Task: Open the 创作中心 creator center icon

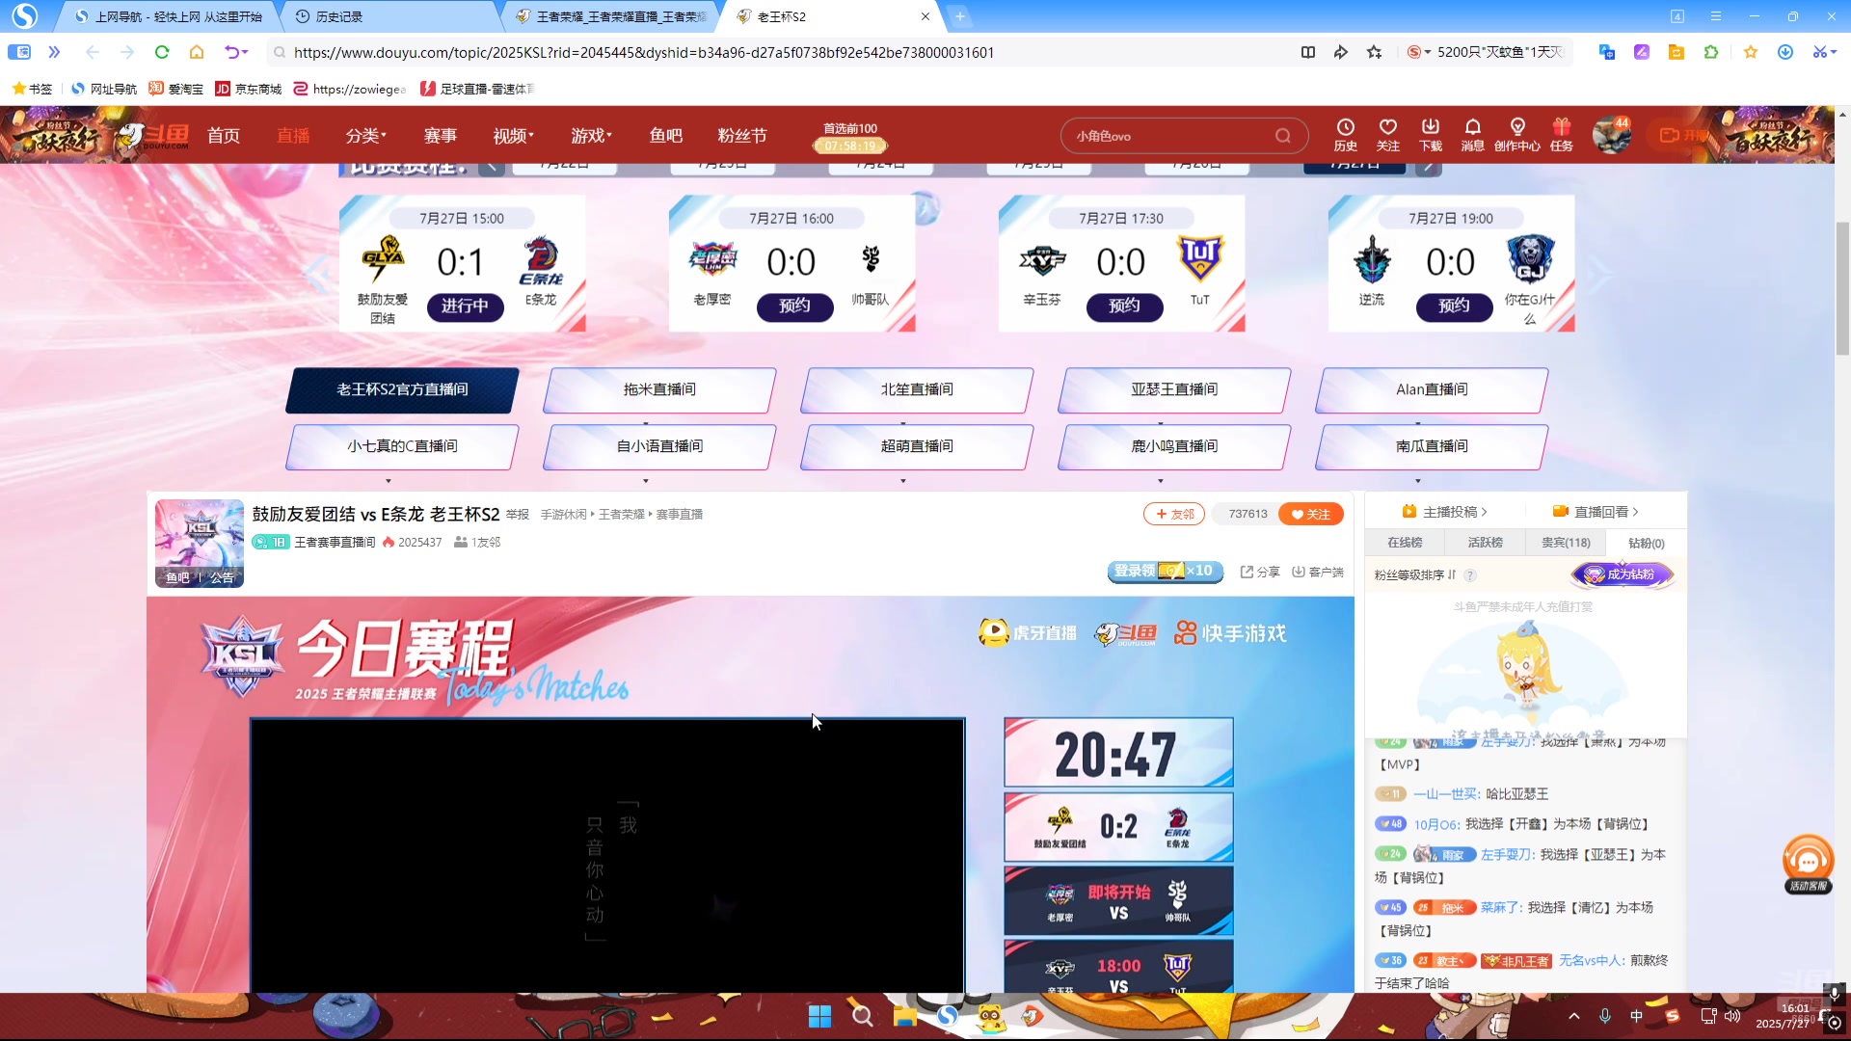Action: pos(1516,135)
